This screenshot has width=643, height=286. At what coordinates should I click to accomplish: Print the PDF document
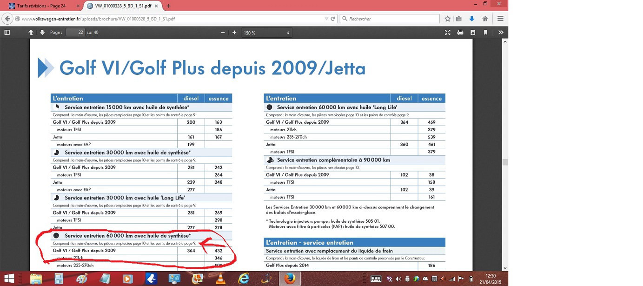tap(460, 33)
